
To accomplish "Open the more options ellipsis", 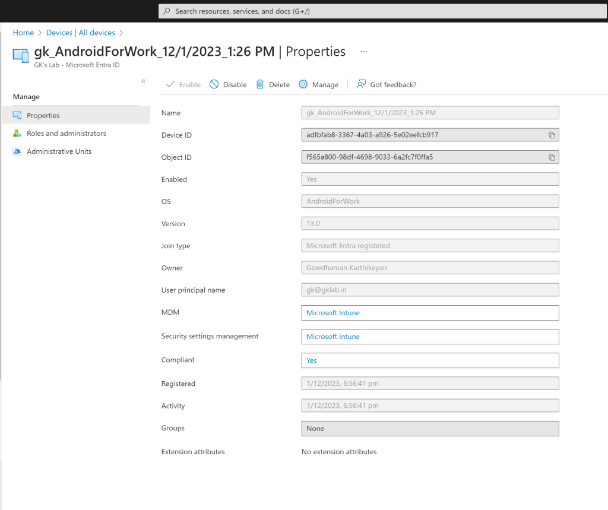I will (363, 52).
